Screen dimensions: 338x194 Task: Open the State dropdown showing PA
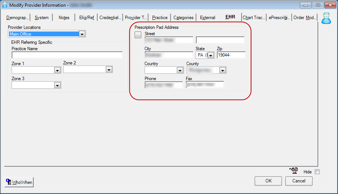point(211,55)
